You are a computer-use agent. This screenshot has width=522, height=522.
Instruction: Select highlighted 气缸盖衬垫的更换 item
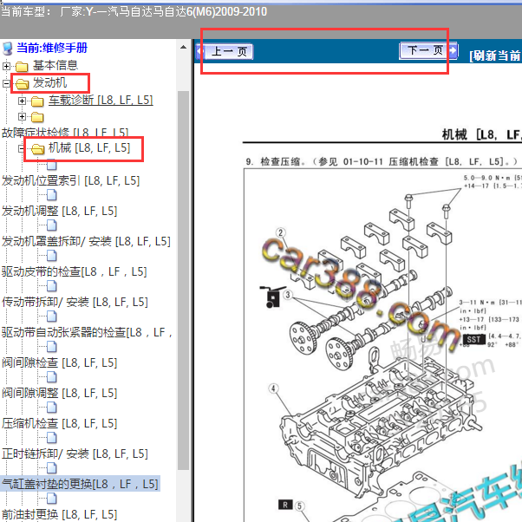coord(80,484)
